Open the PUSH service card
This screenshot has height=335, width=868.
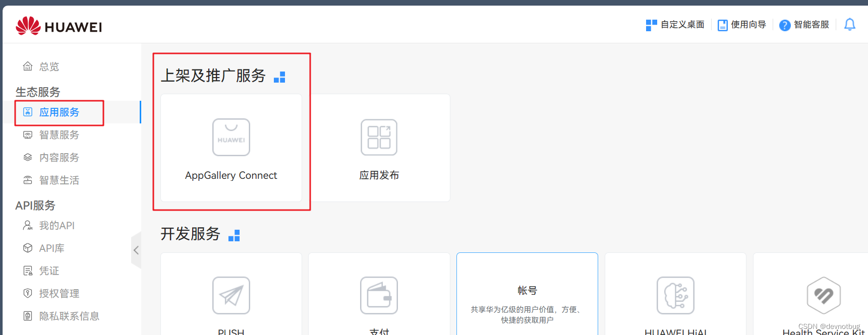[231, 294]
